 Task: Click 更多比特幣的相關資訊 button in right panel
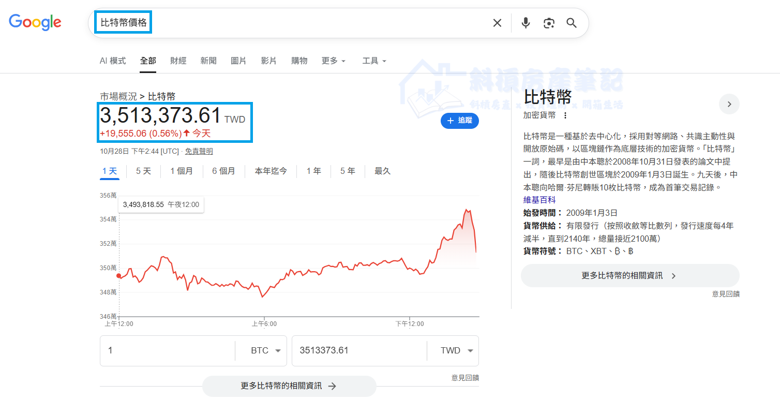629,276
